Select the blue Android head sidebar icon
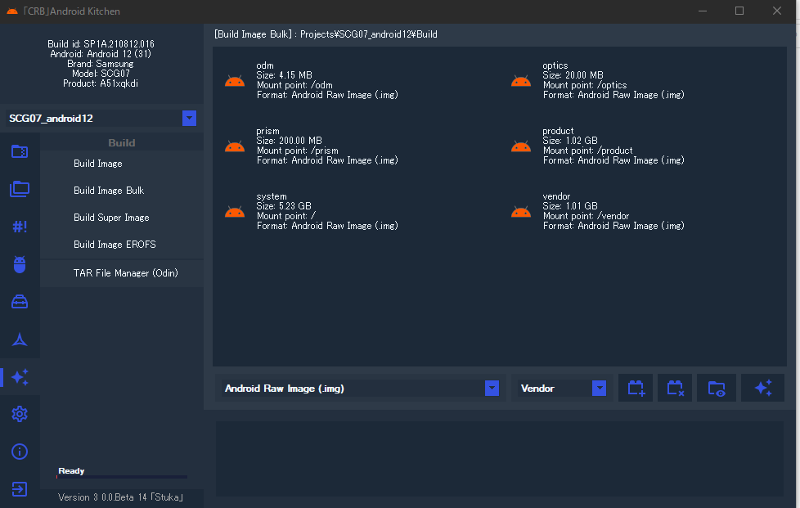This screenshot has height=508, width=800. point(20,264)
